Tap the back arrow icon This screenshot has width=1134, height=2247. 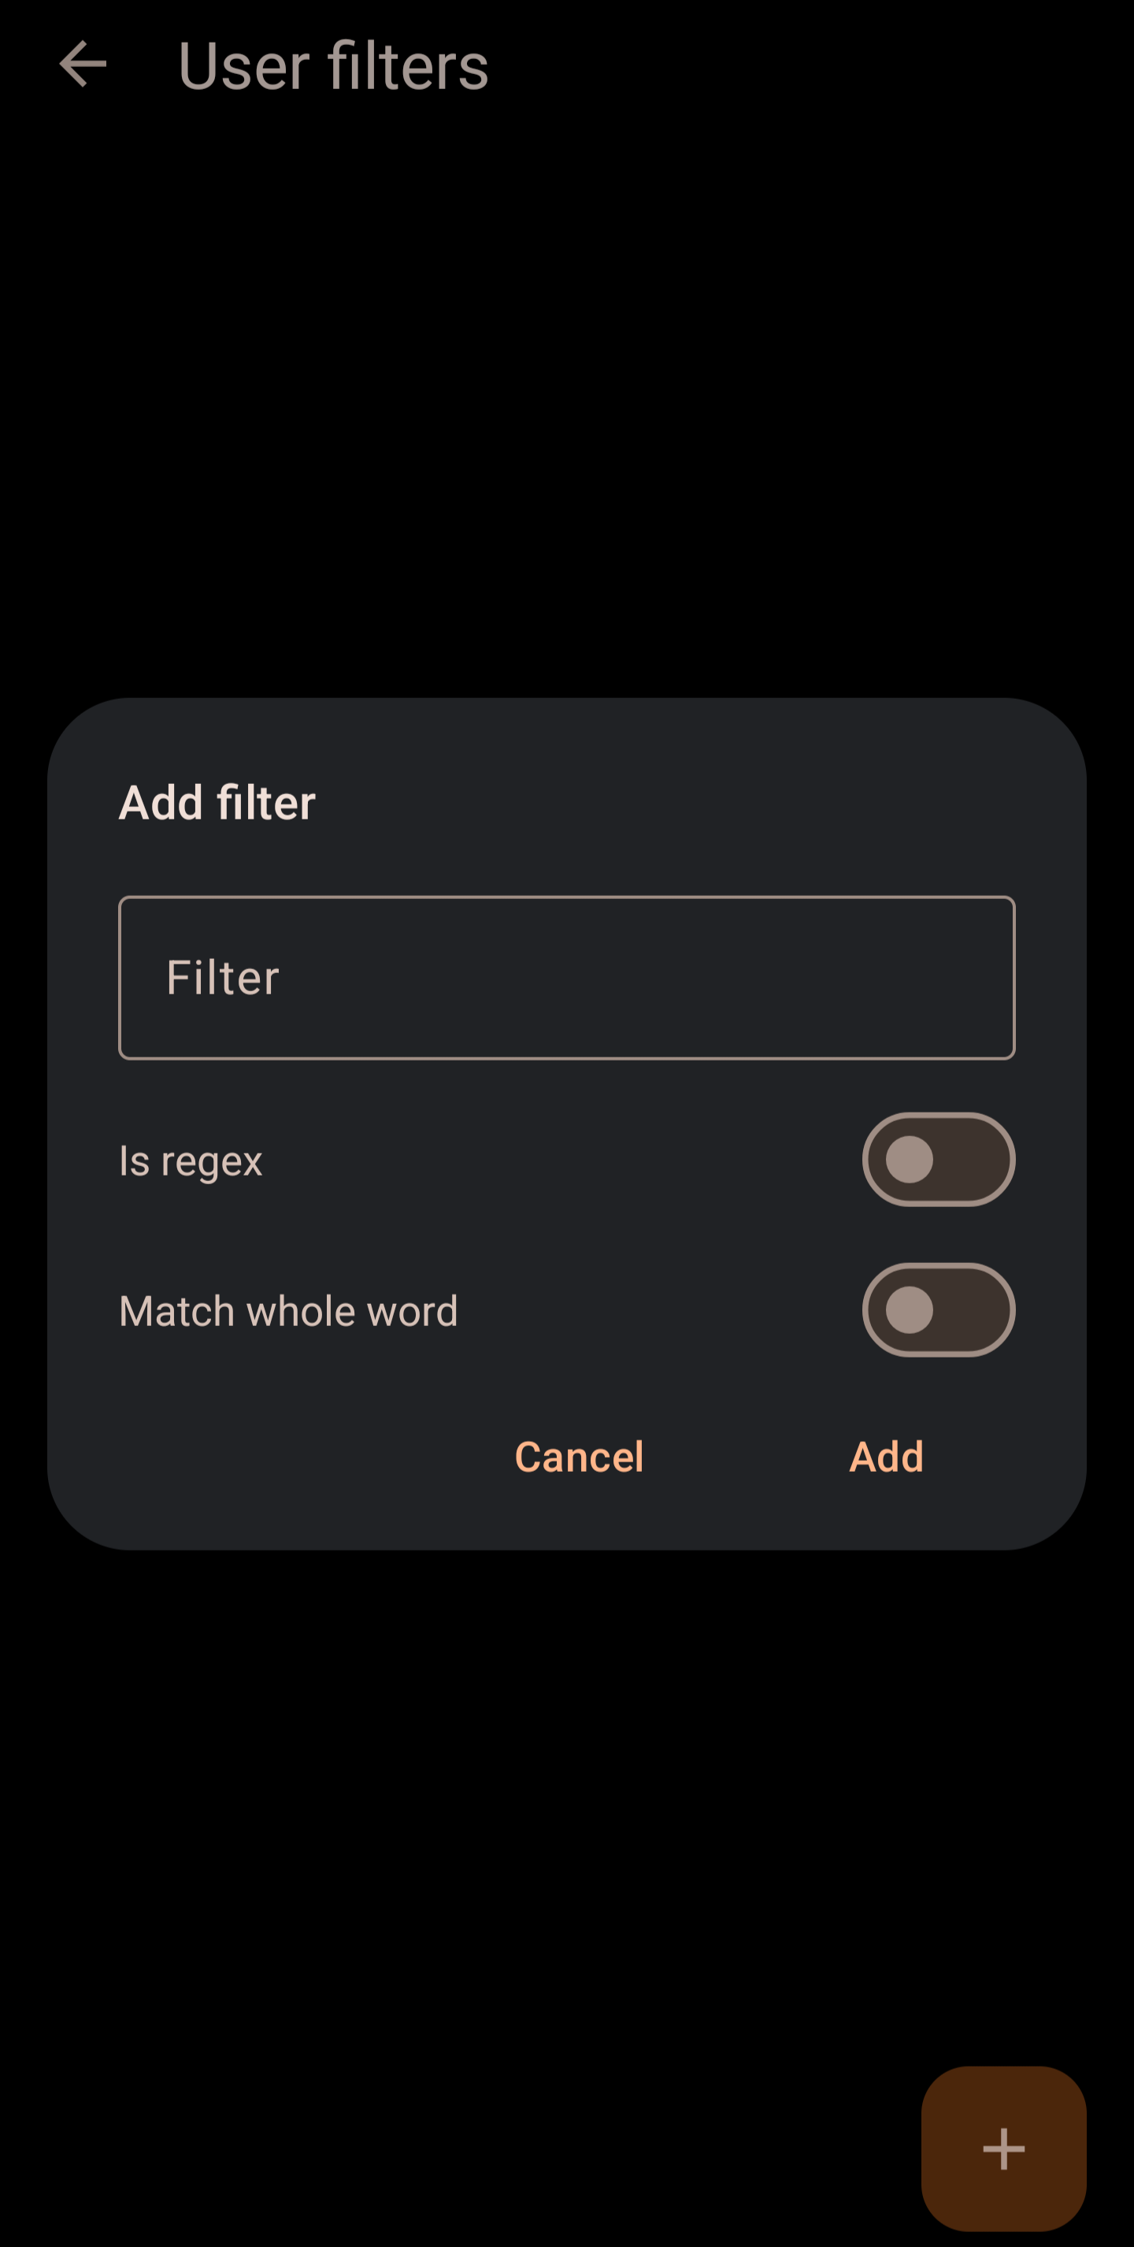tap(83, 65)
